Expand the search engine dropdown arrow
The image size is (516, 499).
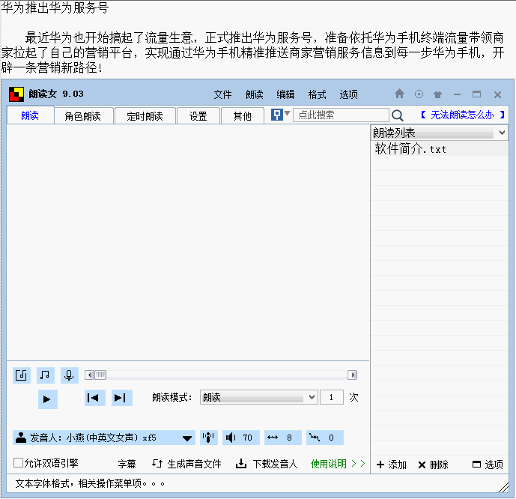pyautogui.click(x=287, y=113)
